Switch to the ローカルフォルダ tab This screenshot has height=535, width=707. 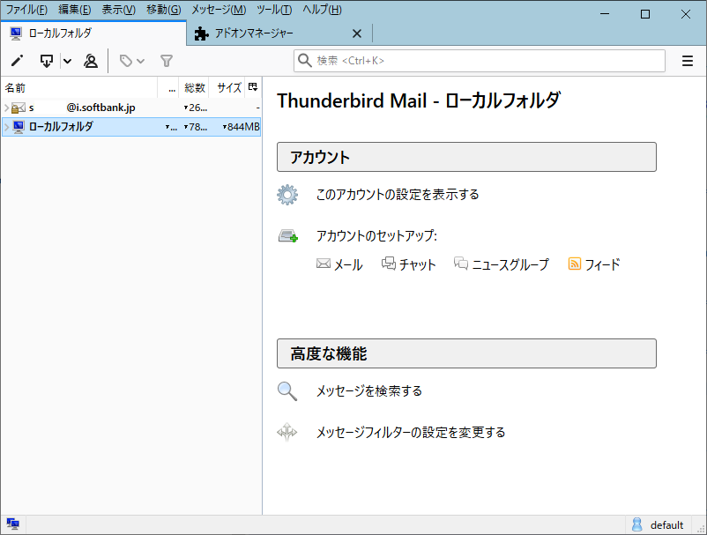[93, 33]
